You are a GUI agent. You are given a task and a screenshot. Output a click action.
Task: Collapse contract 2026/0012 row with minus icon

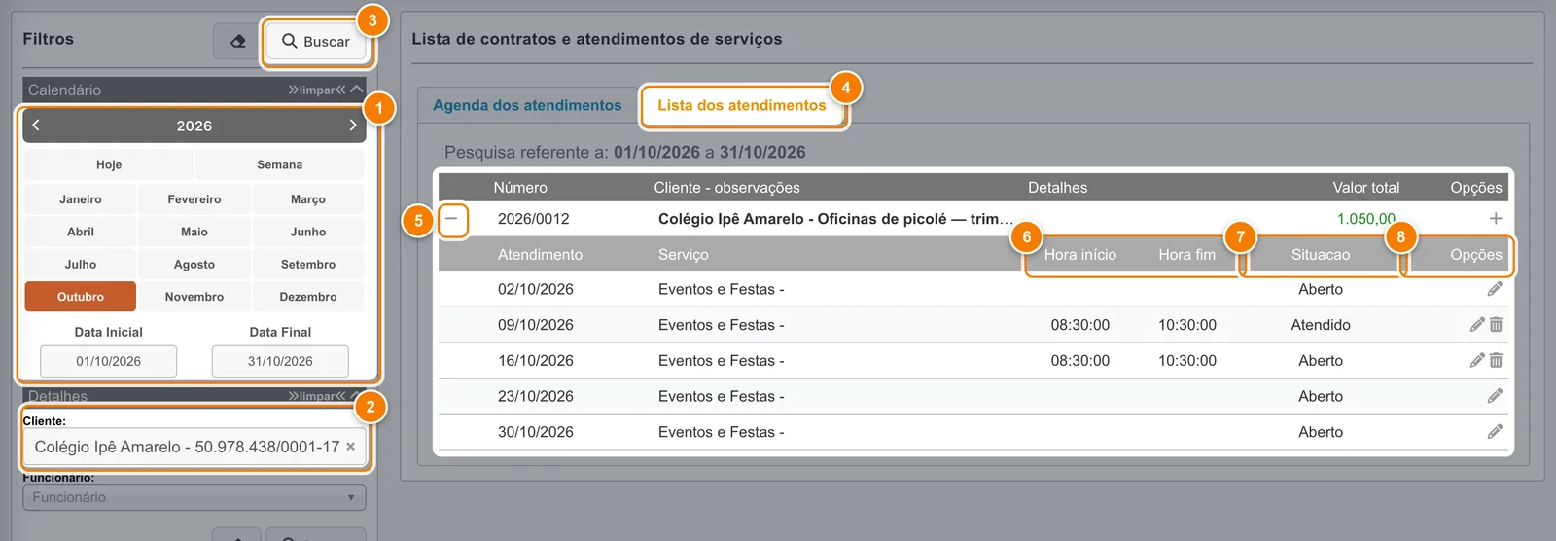pos(451,219)
